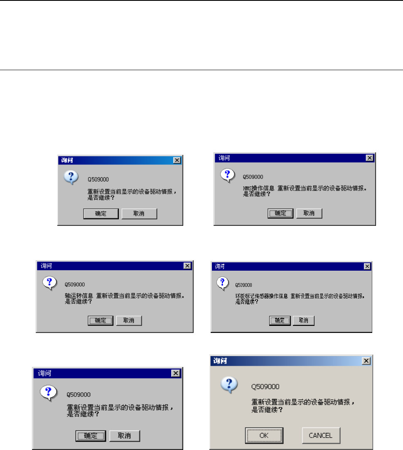403x450 pixels.
Task: Click 确定 in the 轴运转信息 dialog
Action: point(101,320)
